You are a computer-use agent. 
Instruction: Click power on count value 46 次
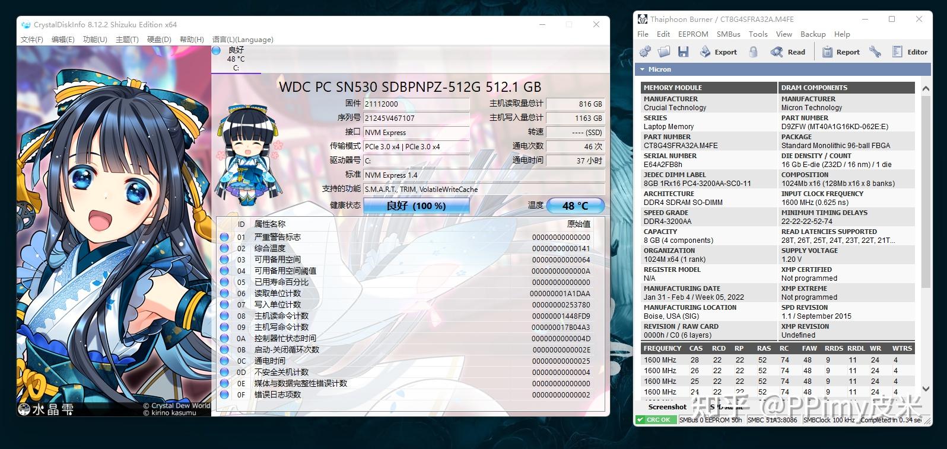coord(575,146)
